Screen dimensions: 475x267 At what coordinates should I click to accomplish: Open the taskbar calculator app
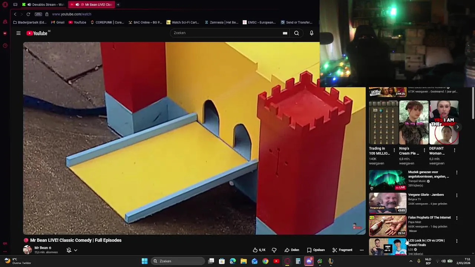(298, 261)
